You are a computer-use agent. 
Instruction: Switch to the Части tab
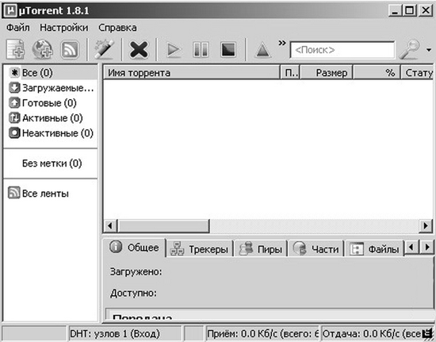coord(316,249)
